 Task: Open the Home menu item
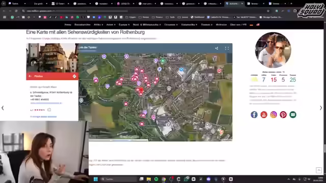[68, 24]
